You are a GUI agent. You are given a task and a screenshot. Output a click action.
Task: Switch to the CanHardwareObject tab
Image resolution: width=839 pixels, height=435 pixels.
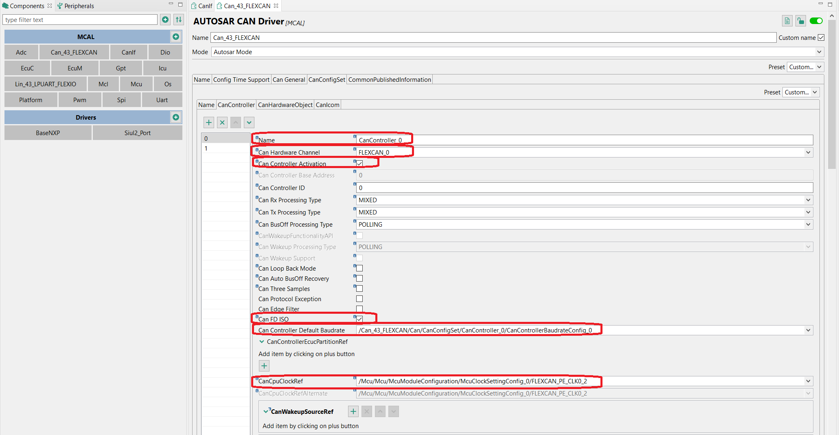(285, 105)
